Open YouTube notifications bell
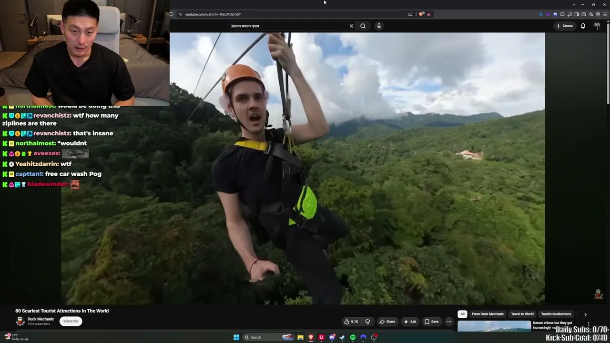 583,26
